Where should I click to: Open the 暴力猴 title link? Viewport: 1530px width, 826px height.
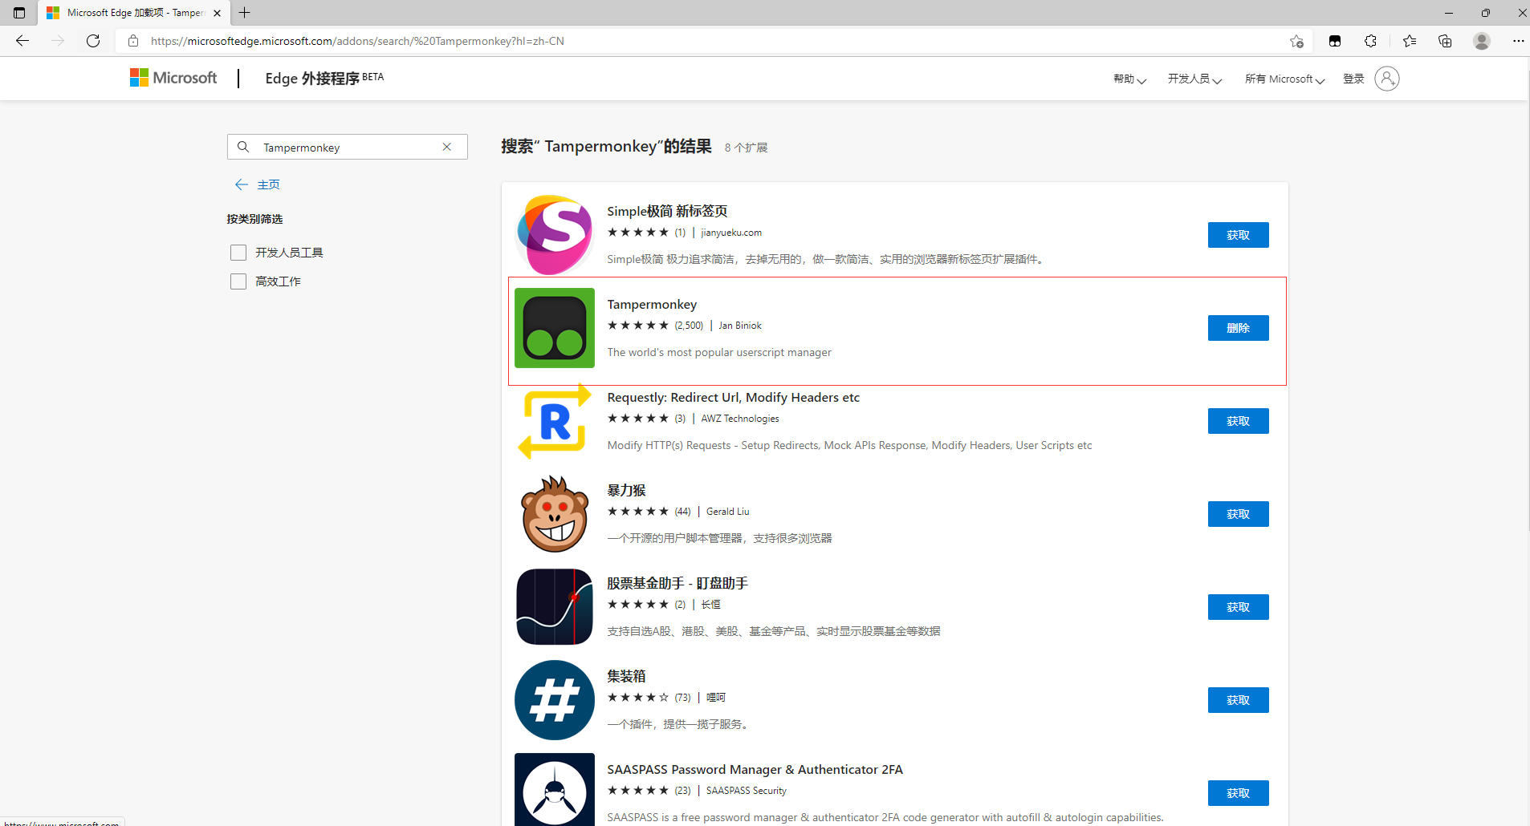pyautogui.click(x=626, y=490)
